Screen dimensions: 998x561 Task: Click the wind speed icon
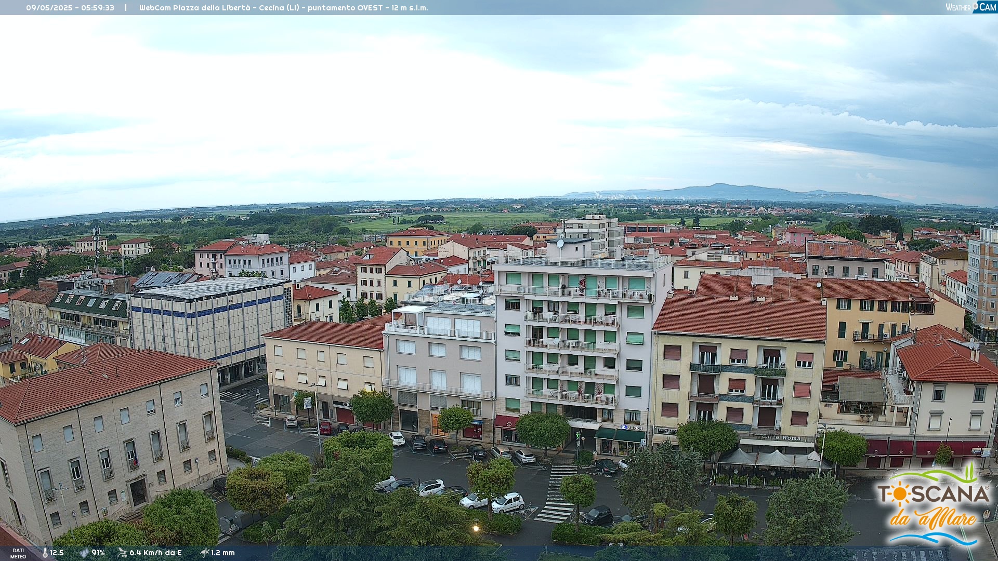122,553
